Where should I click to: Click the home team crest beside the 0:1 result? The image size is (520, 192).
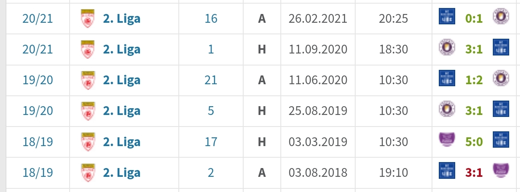(444, 18)
